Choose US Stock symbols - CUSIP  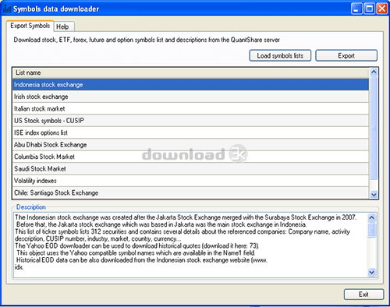(190, 121)
